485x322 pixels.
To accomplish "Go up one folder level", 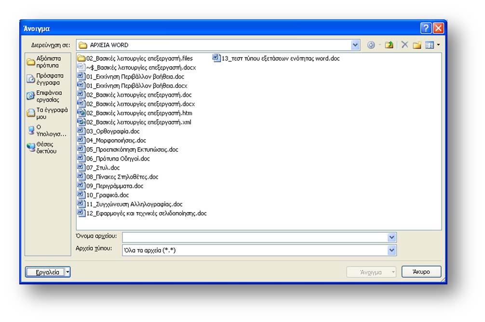I will click(389, 45).
